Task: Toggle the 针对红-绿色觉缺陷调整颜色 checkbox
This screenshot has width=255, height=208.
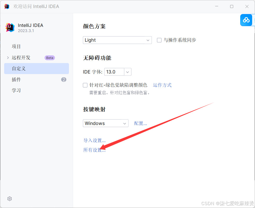Action: [x=85, y=85]
